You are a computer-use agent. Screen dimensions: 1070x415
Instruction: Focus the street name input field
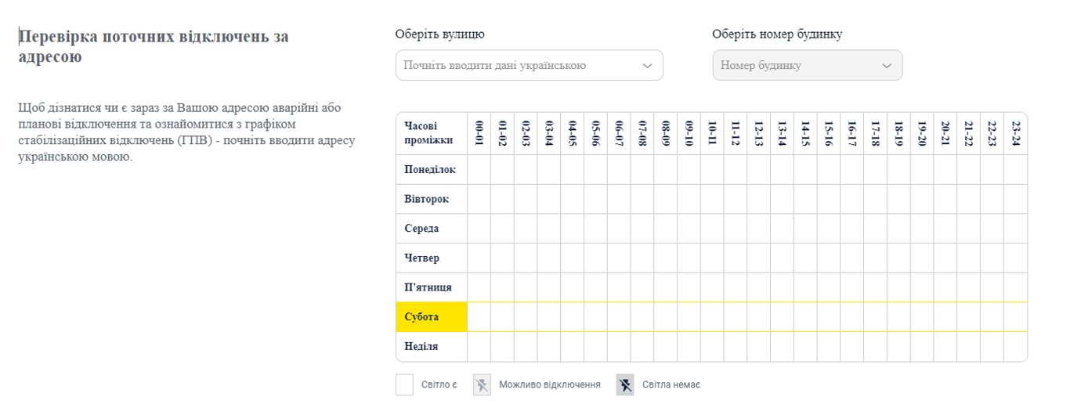coord(517,66)
